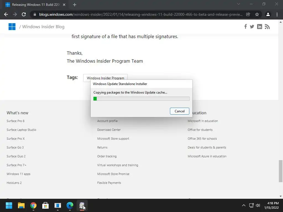
Task: Select the Releasing Windows 11 Build tab
Action: 36,5
